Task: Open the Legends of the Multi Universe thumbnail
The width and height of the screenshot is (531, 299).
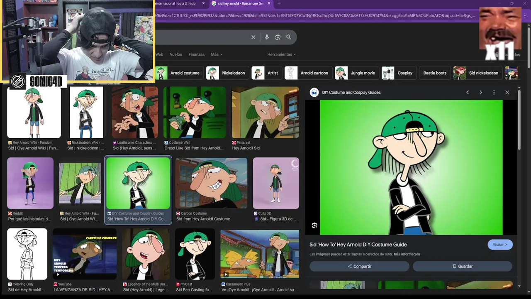Action: point(146,254)
